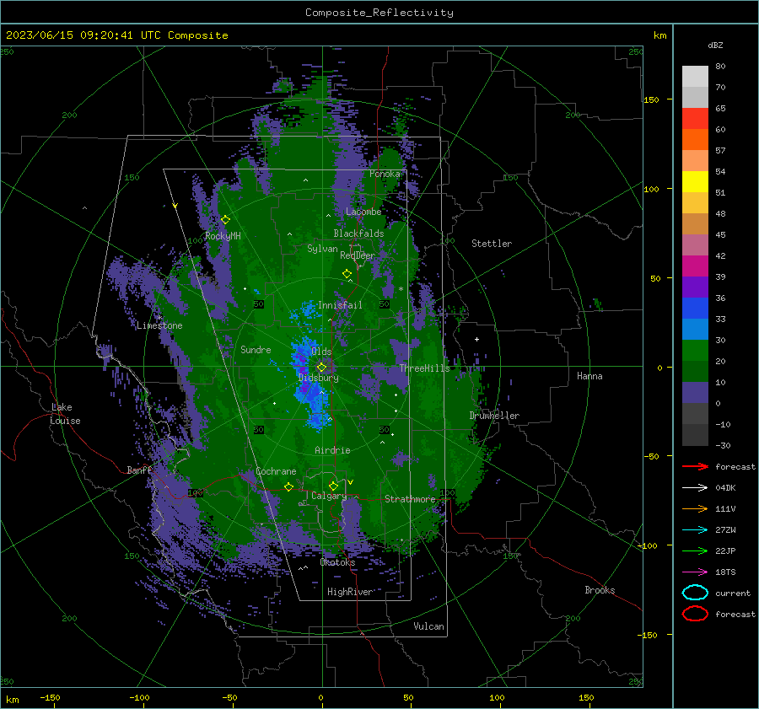759x709 pixels.
Task: Click the cyan current ellipse legend icon
Action: pos(695,593)
